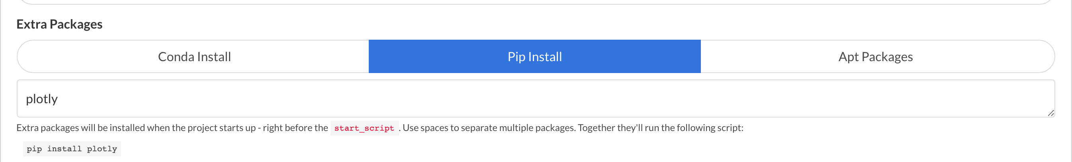
Task: Click the "pip install plotly" script preview
Action: pyautogui.click(x=72, y=149)
